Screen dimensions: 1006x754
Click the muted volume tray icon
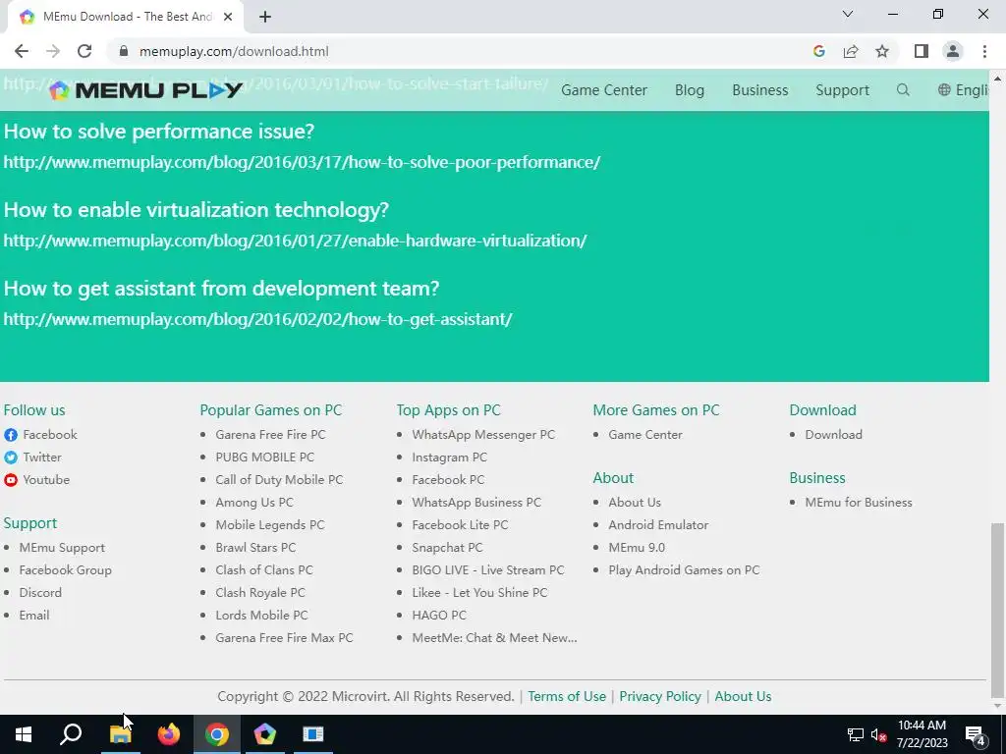[879, 734]
